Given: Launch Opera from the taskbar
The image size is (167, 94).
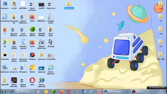Looking at the screenshot, I should coord(69,92).
